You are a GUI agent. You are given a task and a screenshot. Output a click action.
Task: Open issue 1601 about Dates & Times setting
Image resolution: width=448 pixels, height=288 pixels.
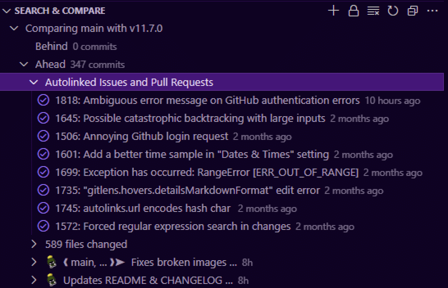(x=192, y=154)
